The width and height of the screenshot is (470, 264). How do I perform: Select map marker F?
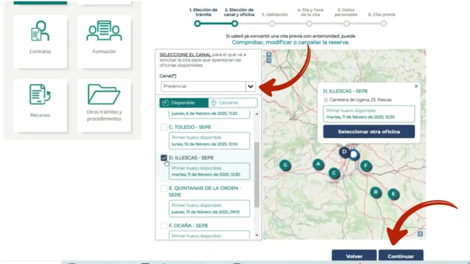(366, 166)
